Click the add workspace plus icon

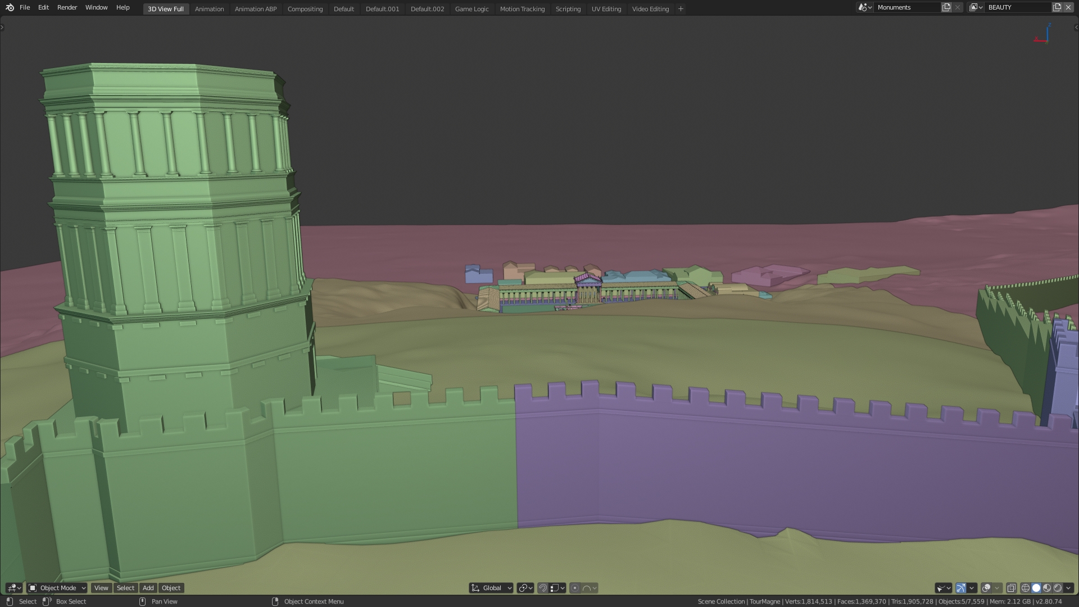point(681,8)
